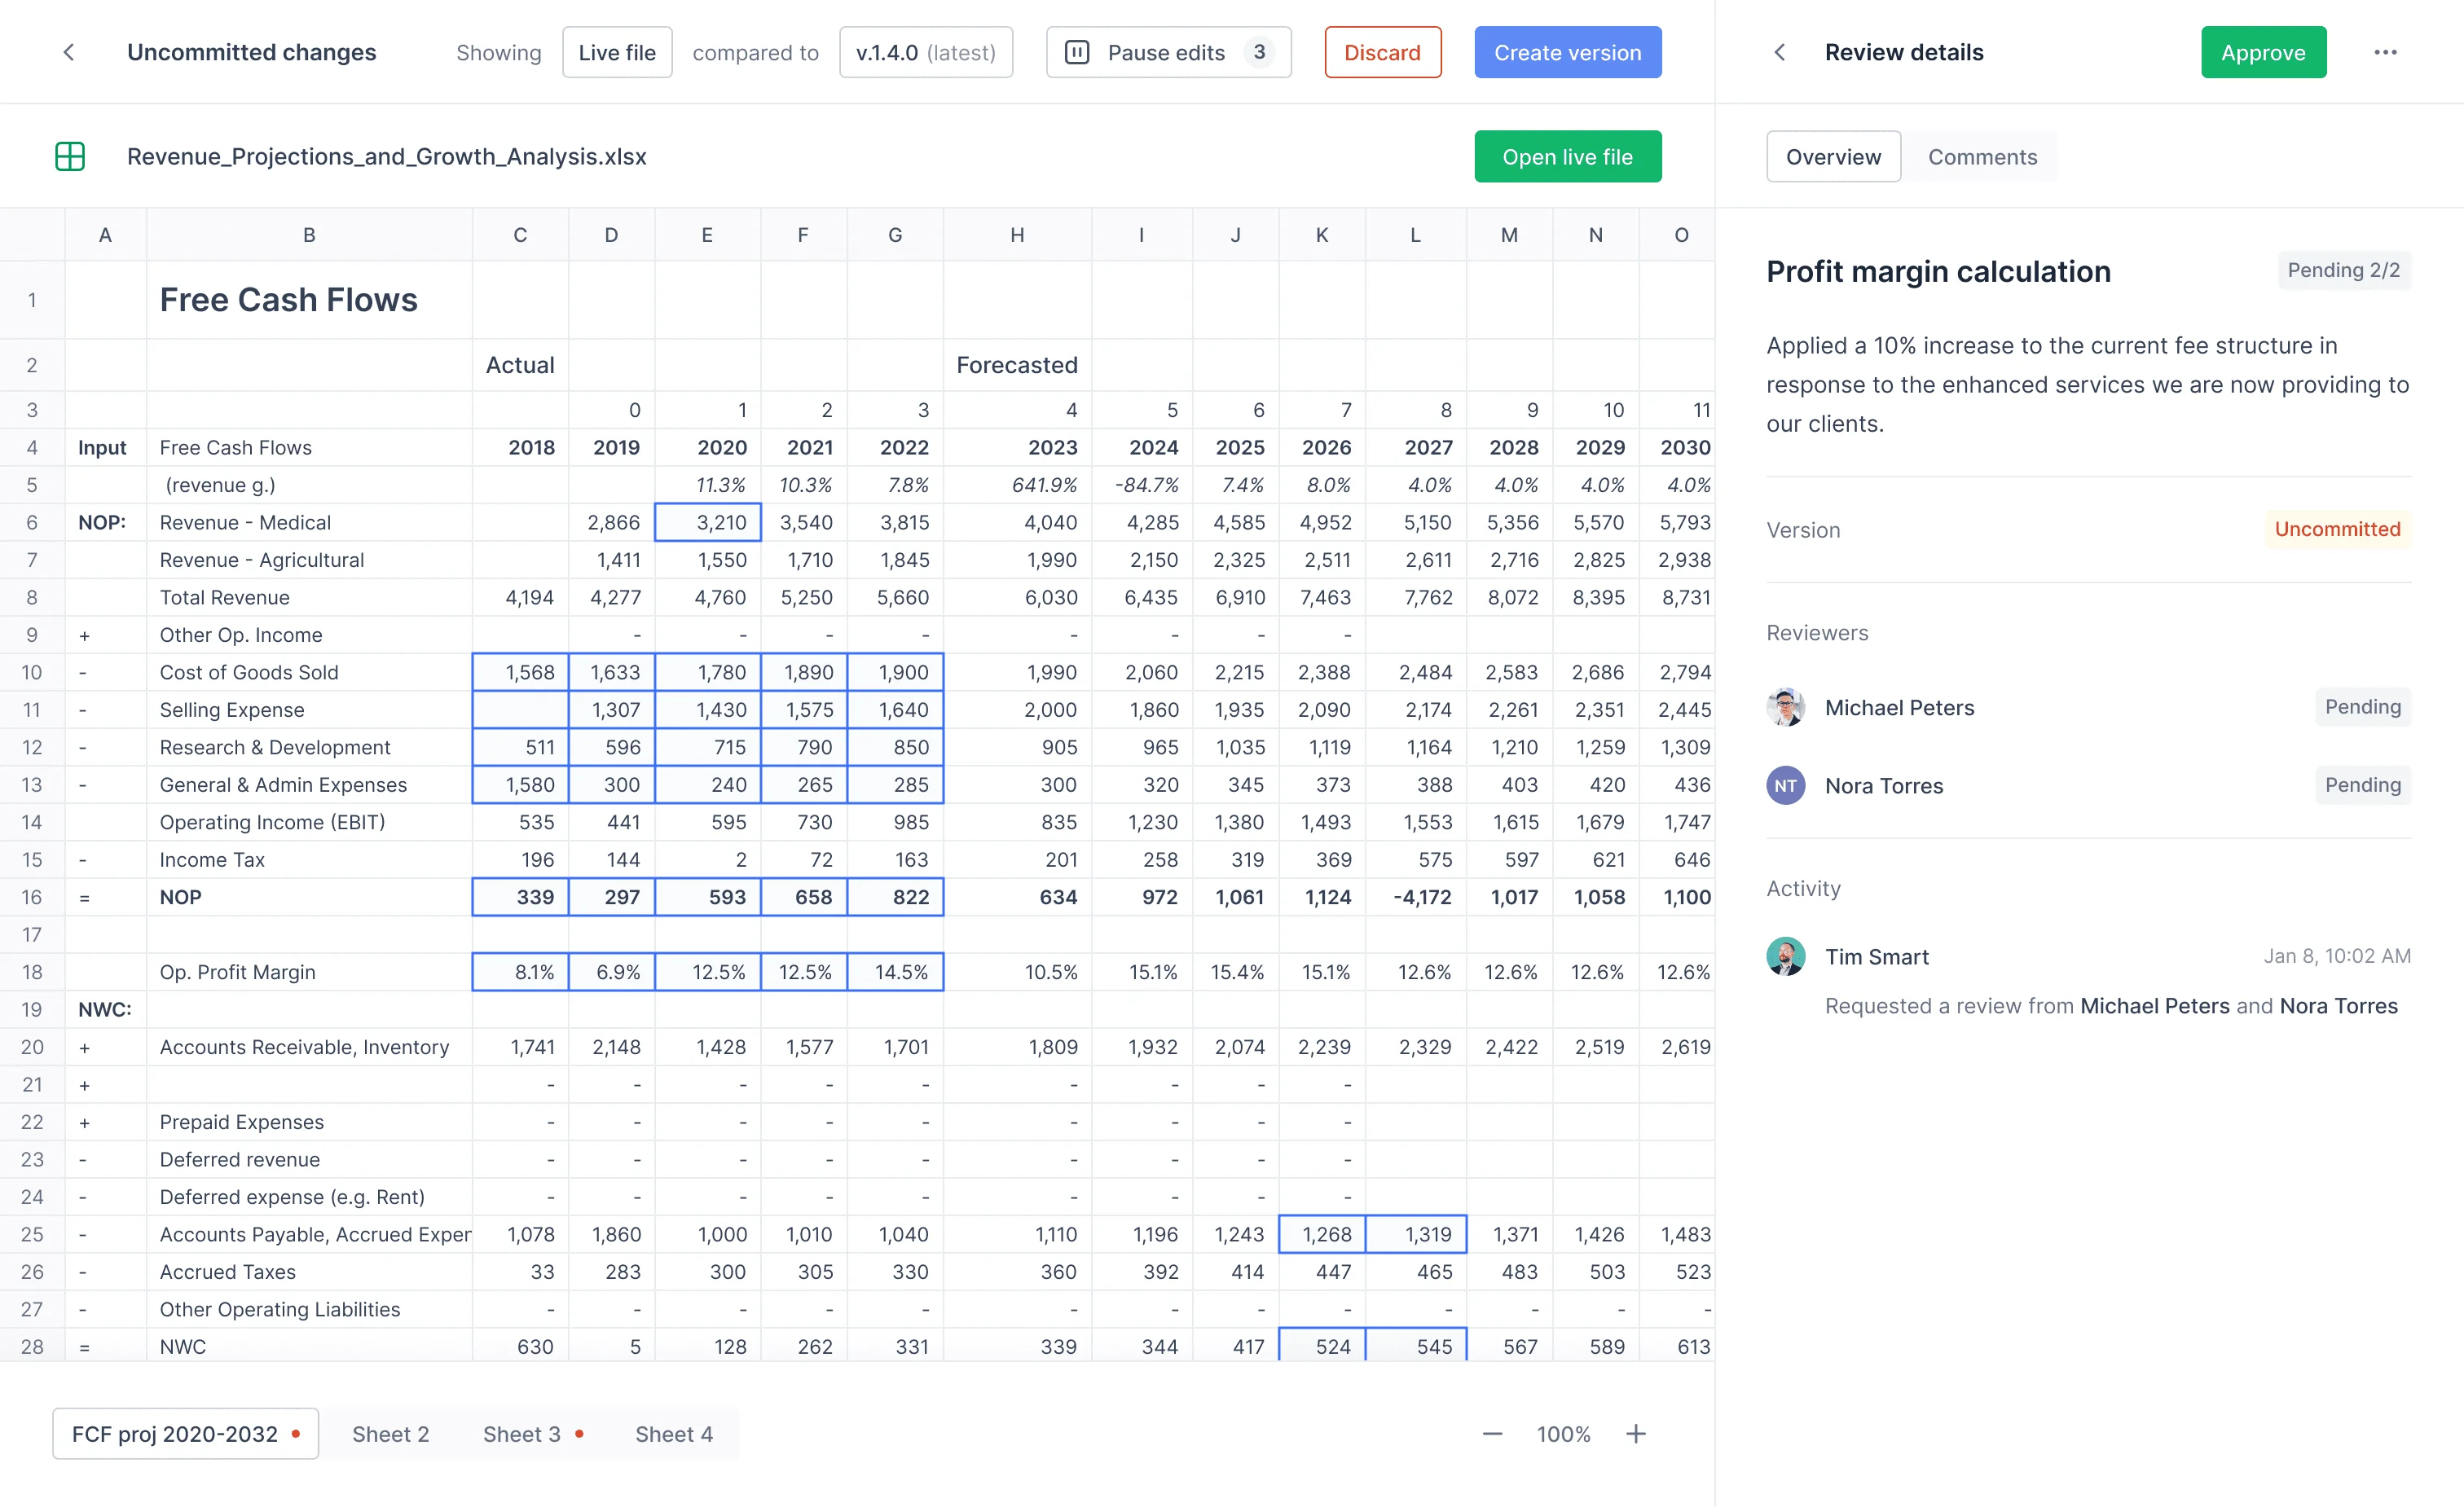Toggle the Live file view
Viewport: 2464px width, 1507px height.
point(617,52)
